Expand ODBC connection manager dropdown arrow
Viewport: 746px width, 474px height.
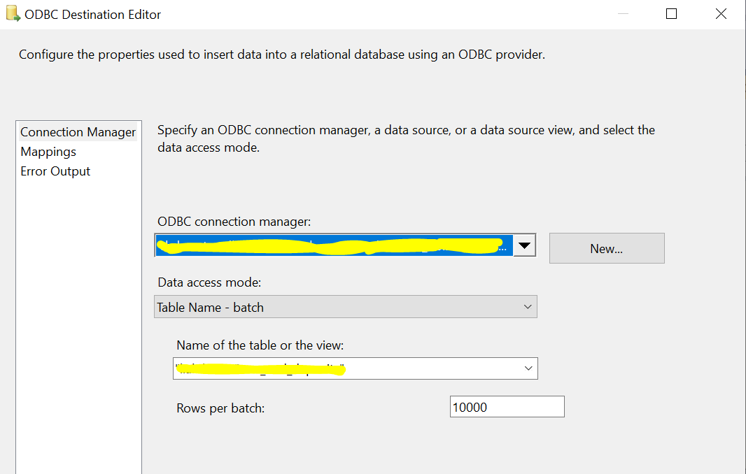pyautogui.click(x=524, y=245)
